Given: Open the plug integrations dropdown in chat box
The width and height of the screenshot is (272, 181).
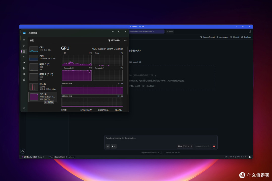Looking at the screenshot, I should tap(114, 146).
